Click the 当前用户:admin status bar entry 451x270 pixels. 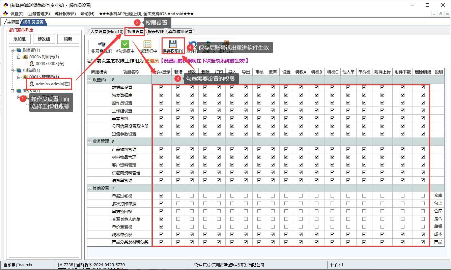coord(18,265)
